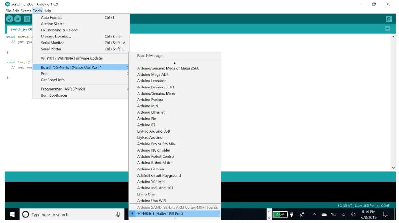Image resolution: width=399 pixels, height=223 pixels.
Task: Expand hidden icons in the system tray
Action: pyautogui.click(x=314, y=214)
